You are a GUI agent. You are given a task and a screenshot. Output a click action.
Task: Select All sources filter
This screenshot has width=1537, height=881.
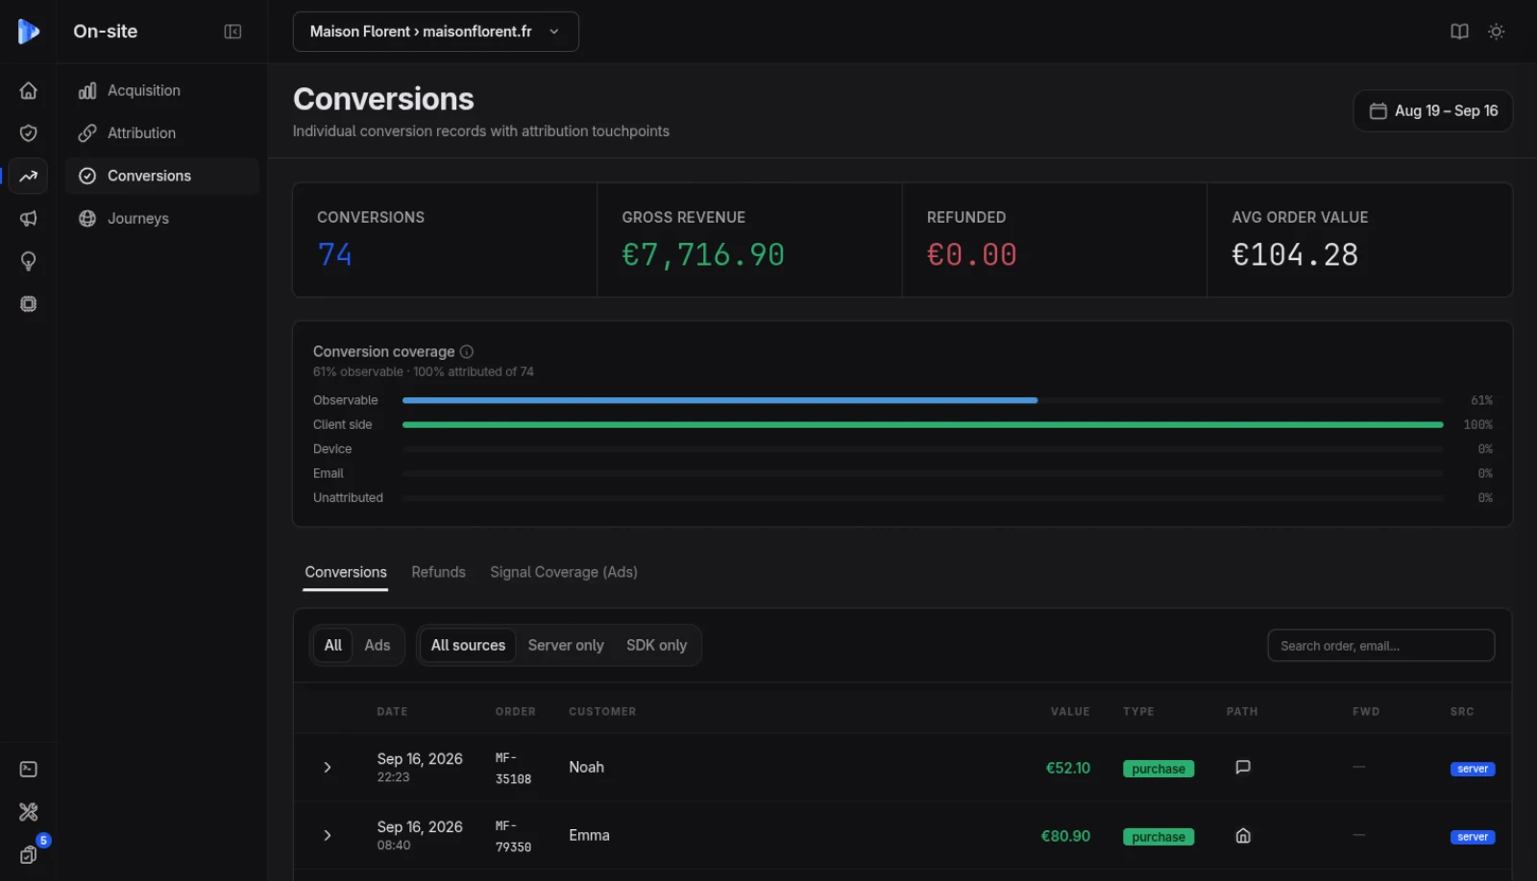coord(468,645)
